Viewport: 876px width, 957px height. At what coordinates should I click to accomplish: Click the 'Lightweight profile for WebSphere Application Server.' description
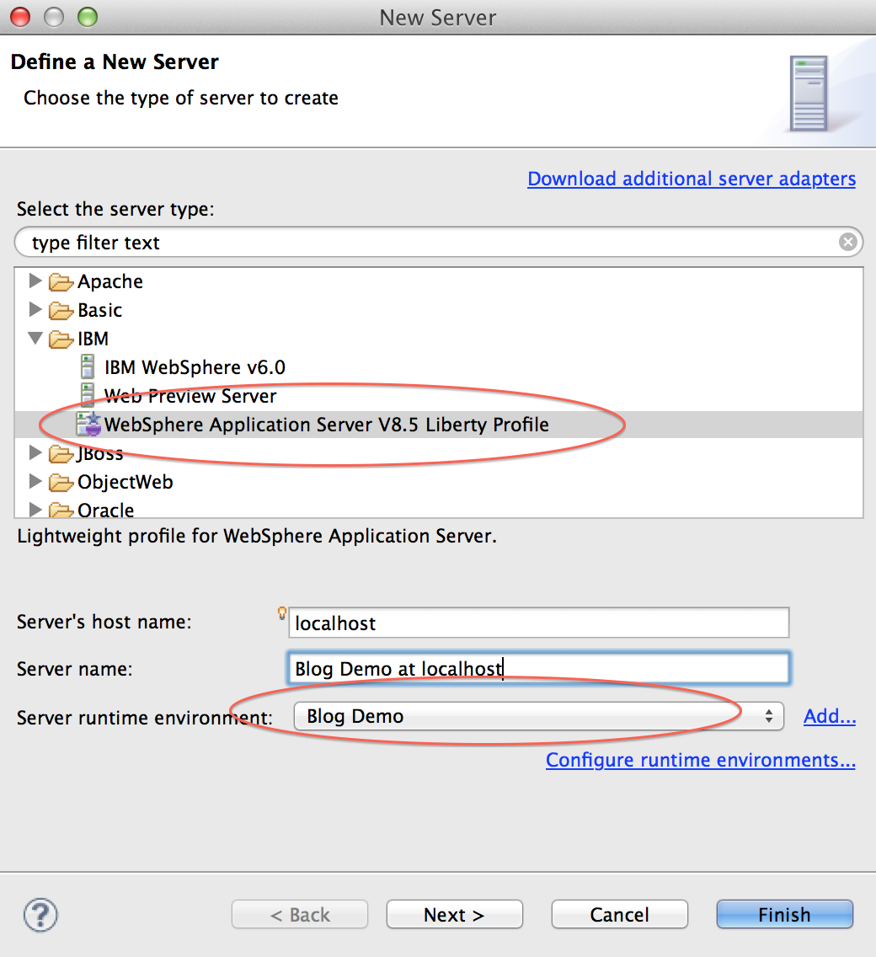coord(257,536)
